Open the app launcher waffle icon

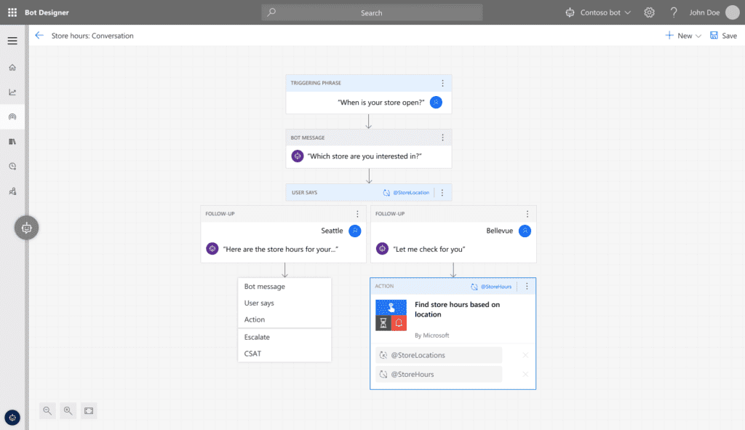point(12,12)
